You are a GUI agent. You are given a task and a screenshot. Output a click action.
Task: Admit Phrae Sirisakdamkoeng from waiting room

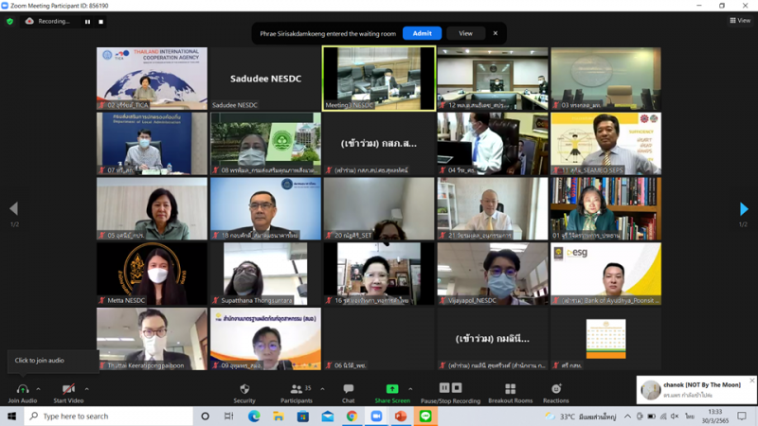click(422, 33)
